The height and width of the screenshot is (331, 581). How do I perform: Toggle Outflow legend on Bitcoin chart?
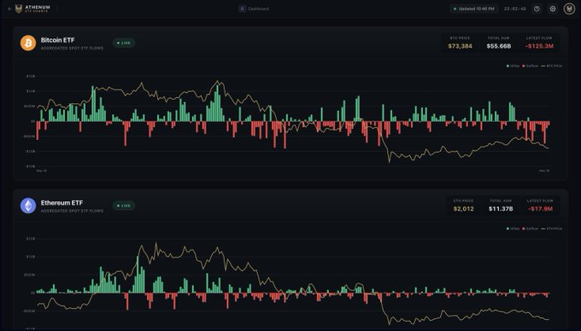pos(531,66)
